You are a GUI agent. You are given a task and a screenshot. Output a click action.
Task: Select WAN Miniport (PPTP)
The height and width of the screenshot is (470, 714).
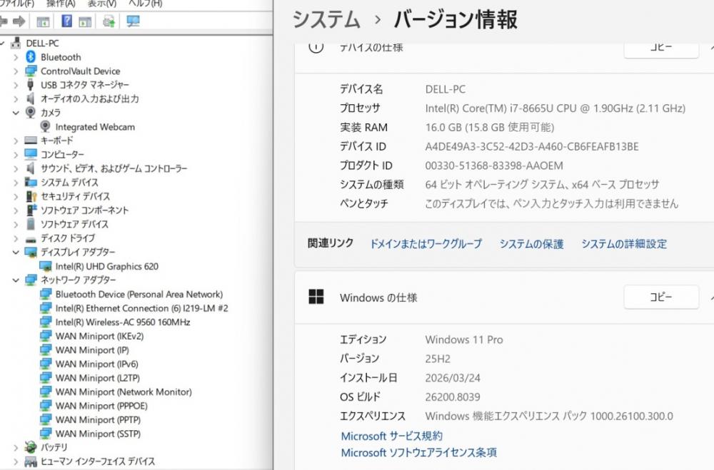98,420
